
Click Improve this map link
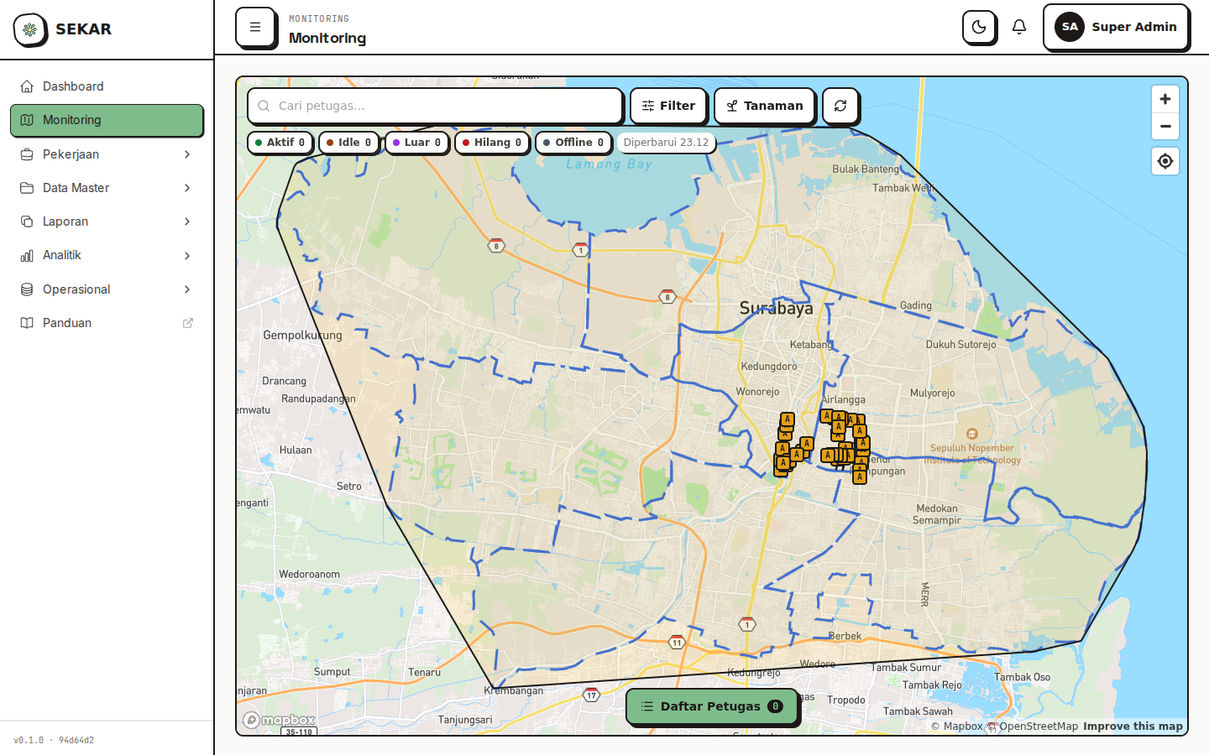pyautogui.click(x=1133, y=726)
